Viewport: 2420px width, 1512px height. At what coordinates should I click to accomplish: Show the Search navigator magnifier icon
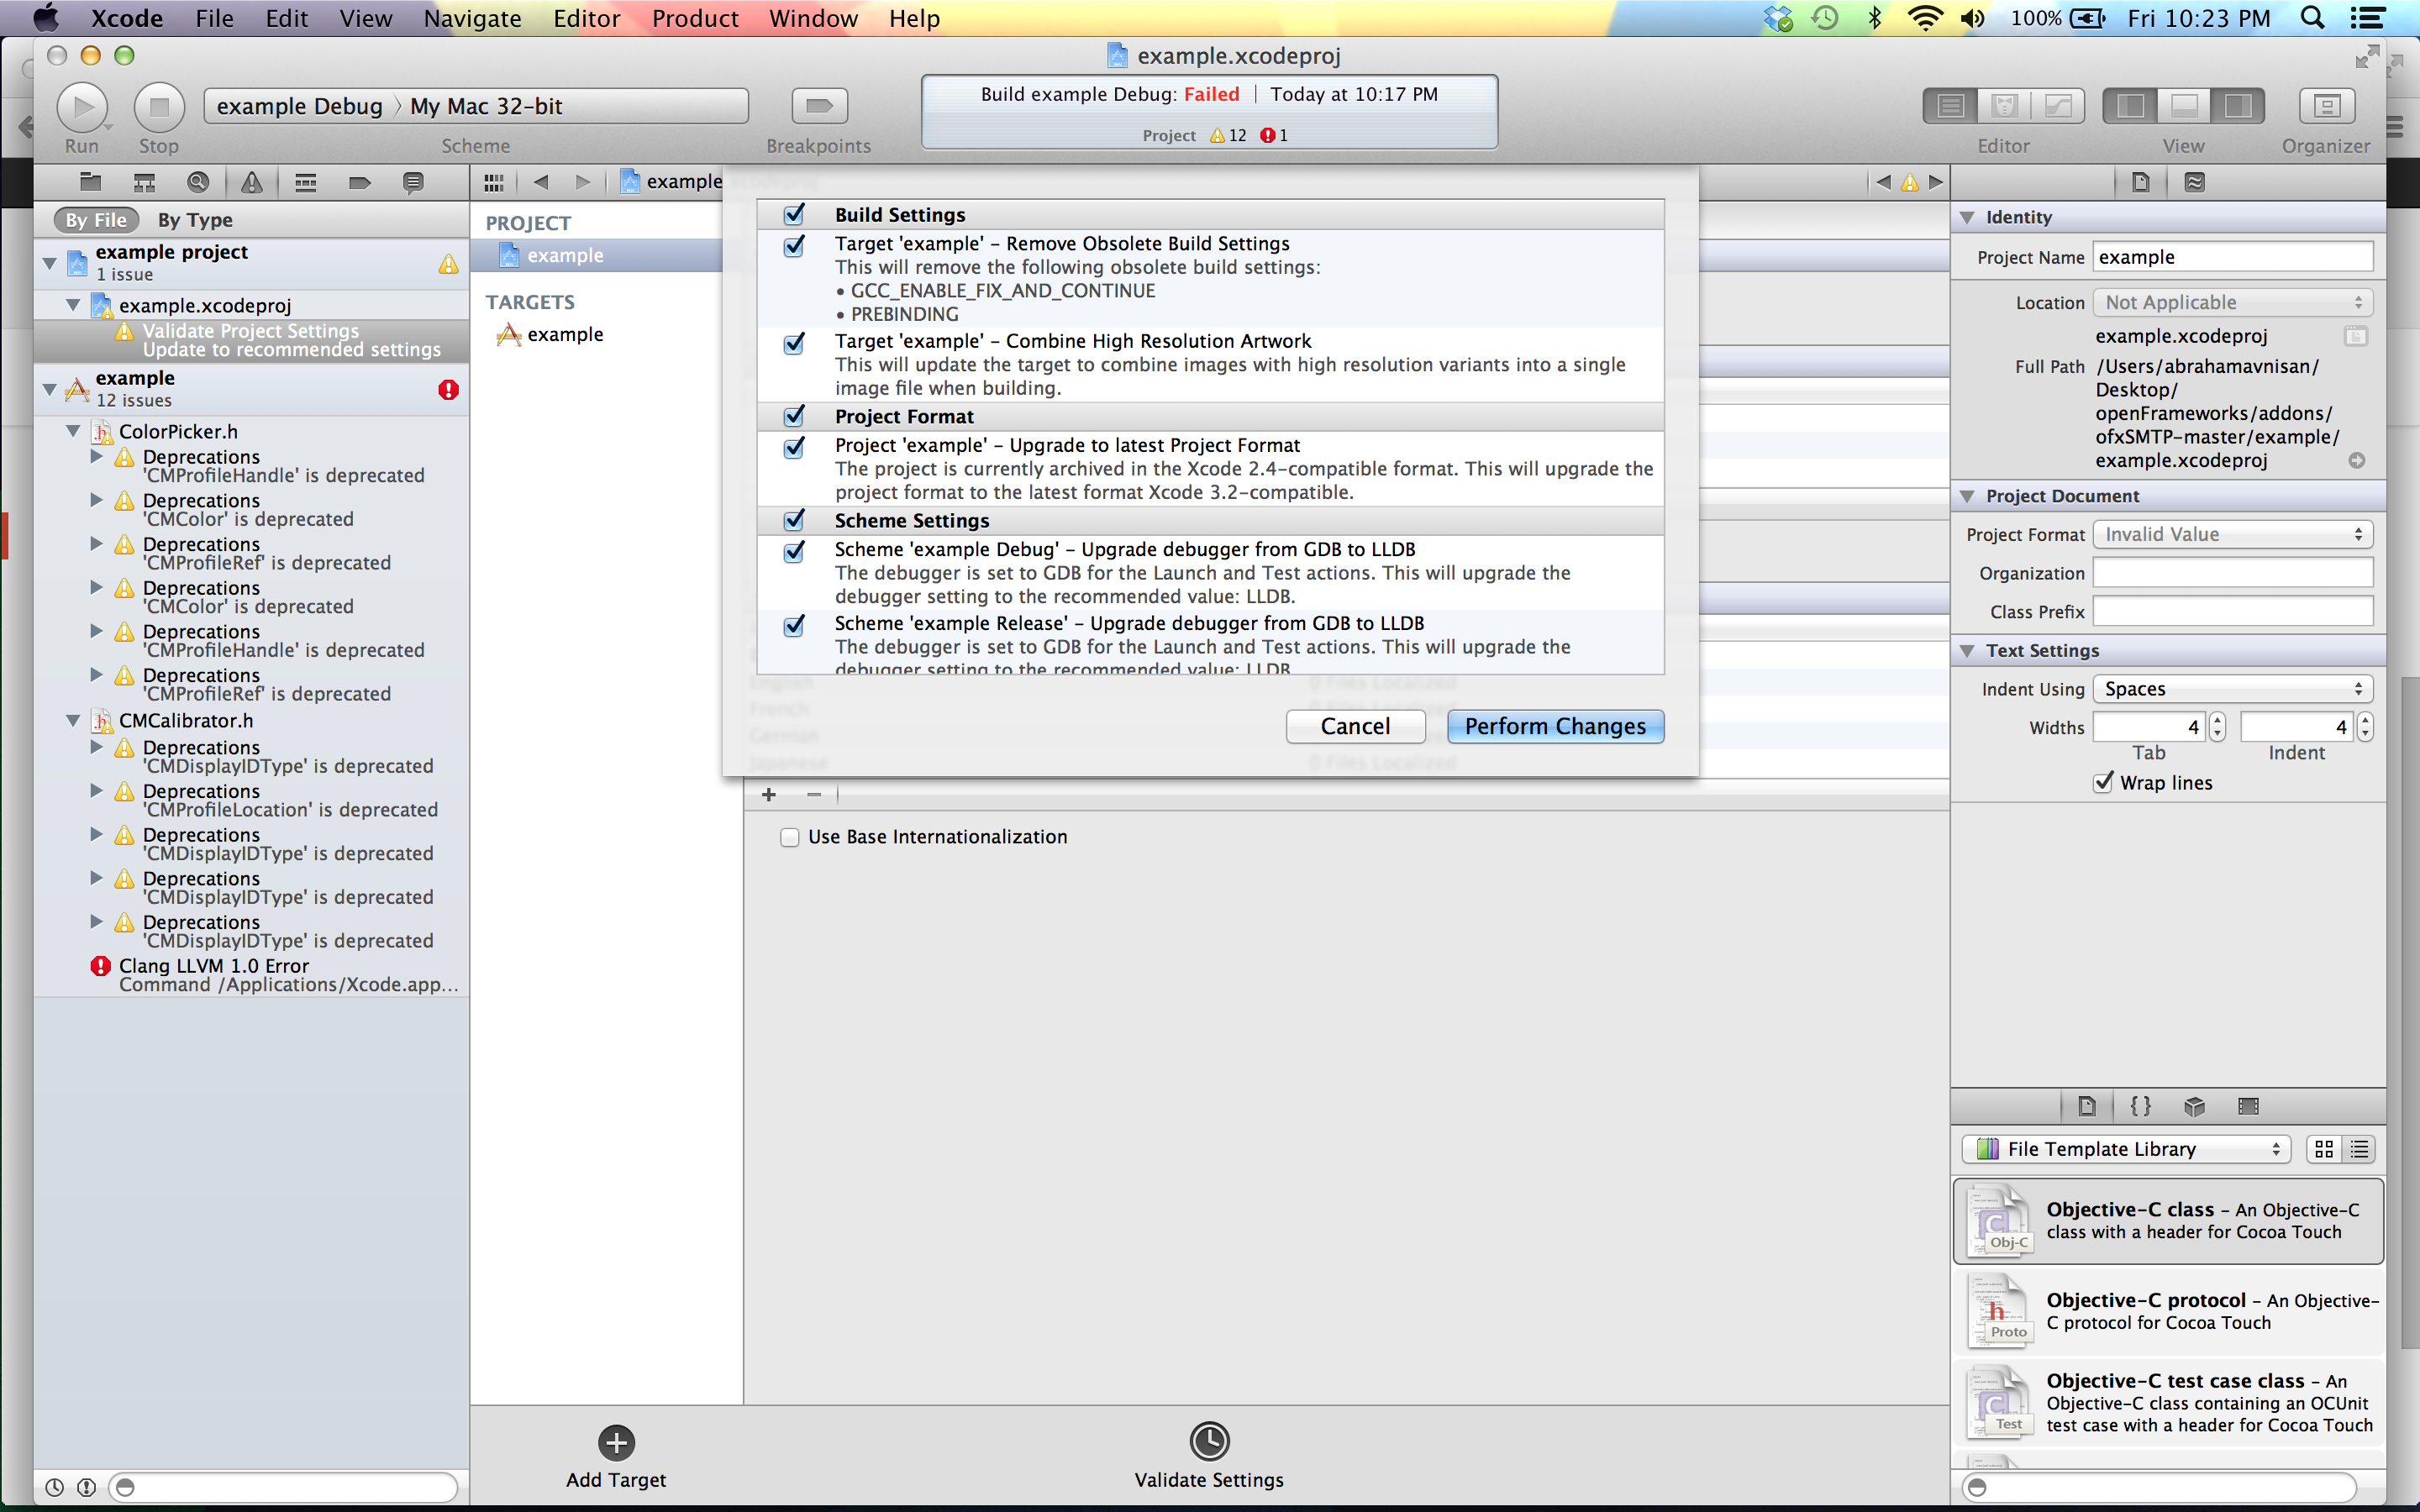[x=198, y=182]
